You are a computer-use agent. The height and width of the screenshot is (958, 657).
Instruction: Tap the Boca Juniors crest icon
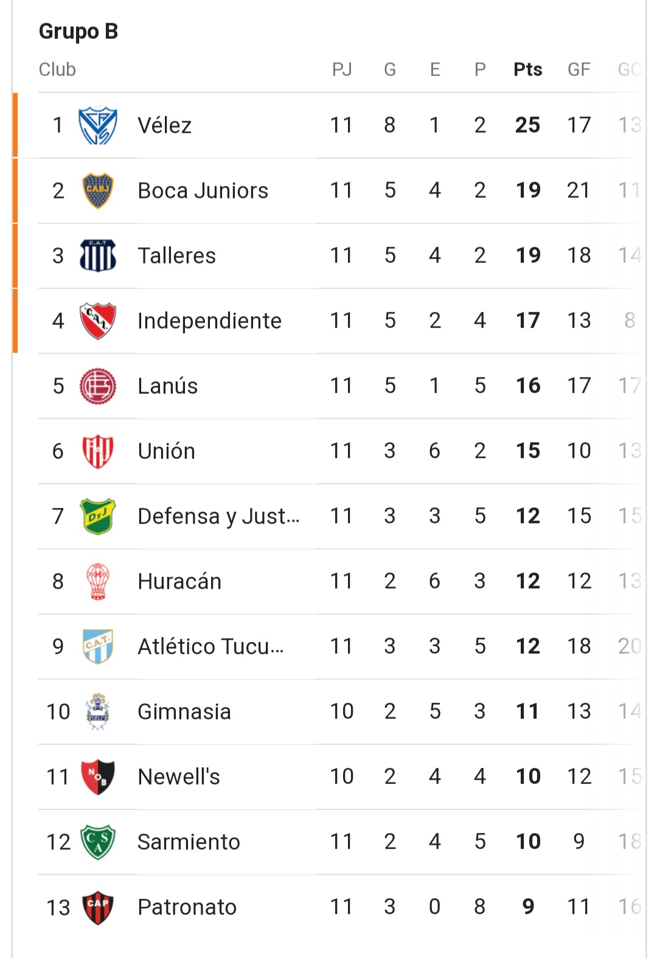pos(98,191)
